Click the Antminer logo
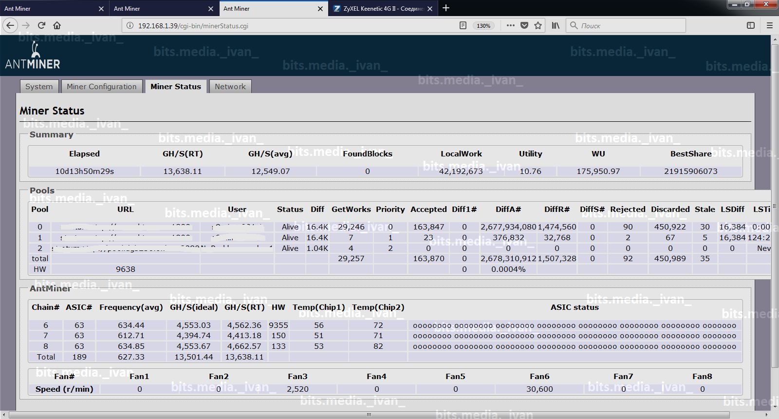This screenshot has width=779, height=419. tap(33, 55)
